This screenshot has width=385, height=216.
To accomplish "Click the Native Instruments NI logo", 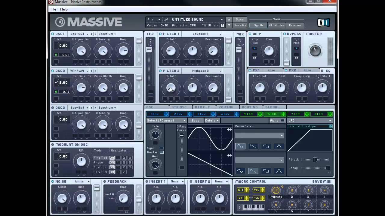I will coord(324,22).
